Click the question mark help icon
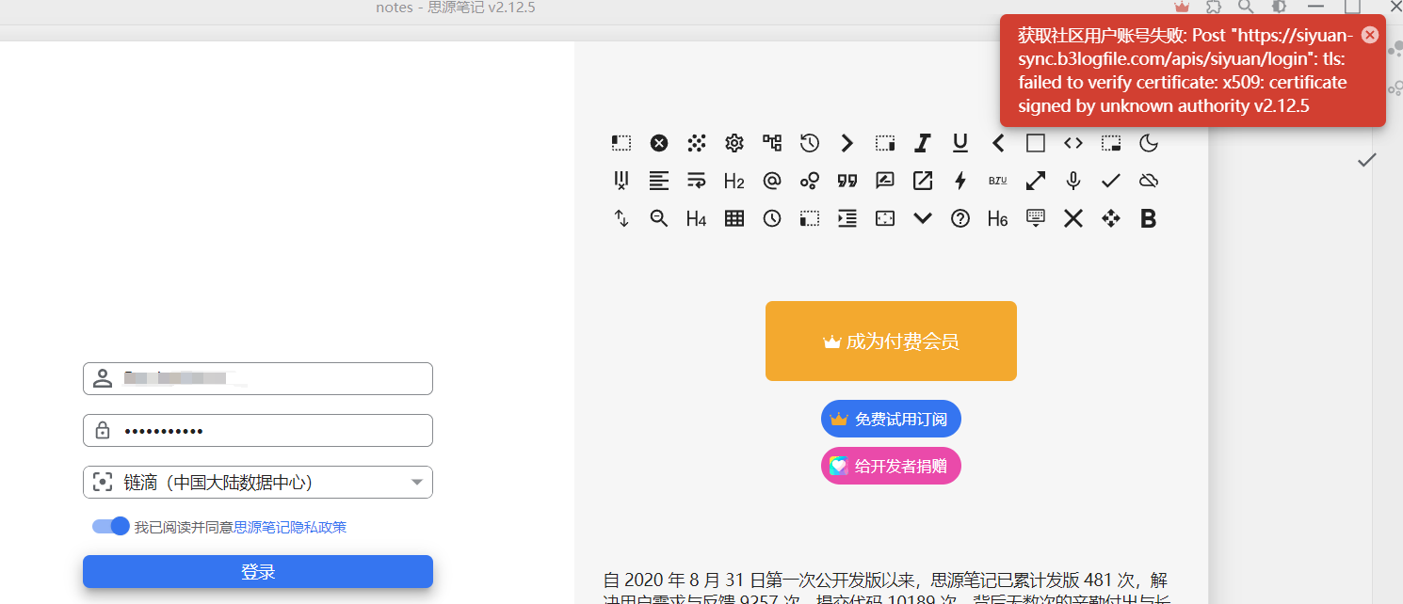 click(960, 218)
